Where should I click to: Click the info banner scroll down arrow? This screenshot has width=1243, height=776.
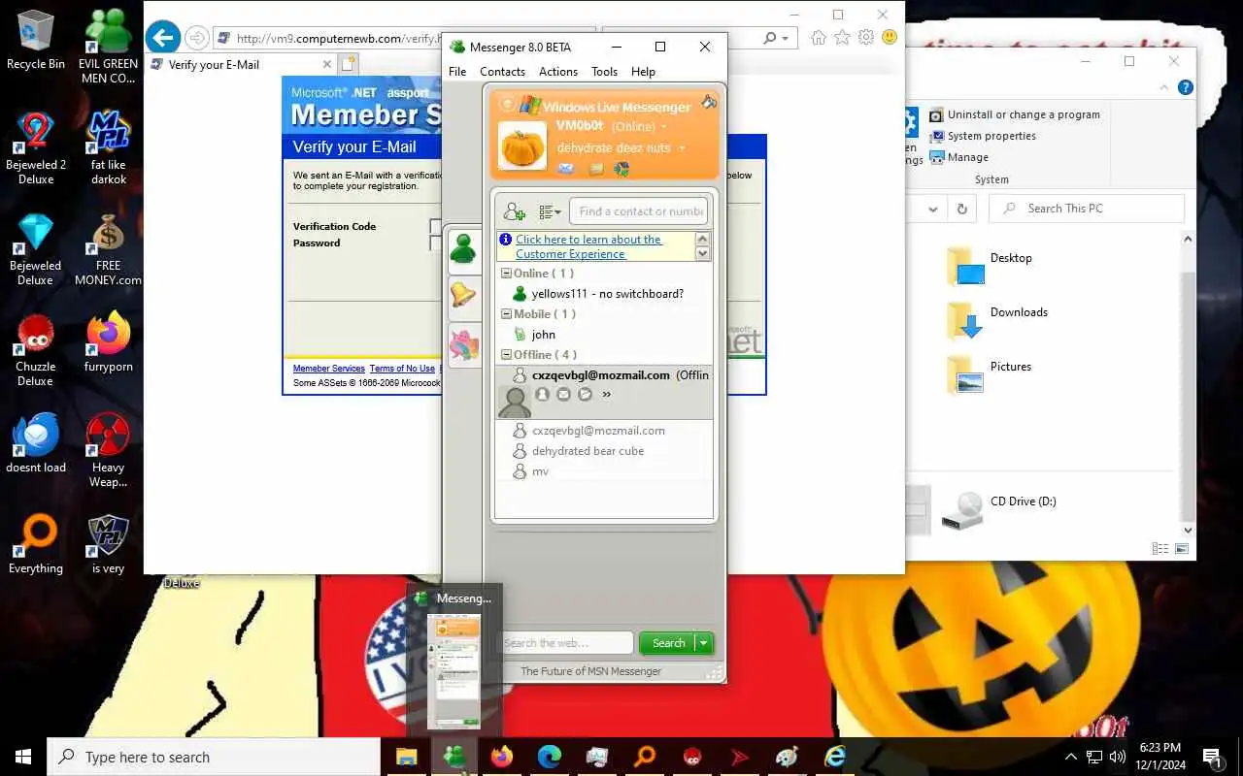pyautogui.click(x=703, y=253)
